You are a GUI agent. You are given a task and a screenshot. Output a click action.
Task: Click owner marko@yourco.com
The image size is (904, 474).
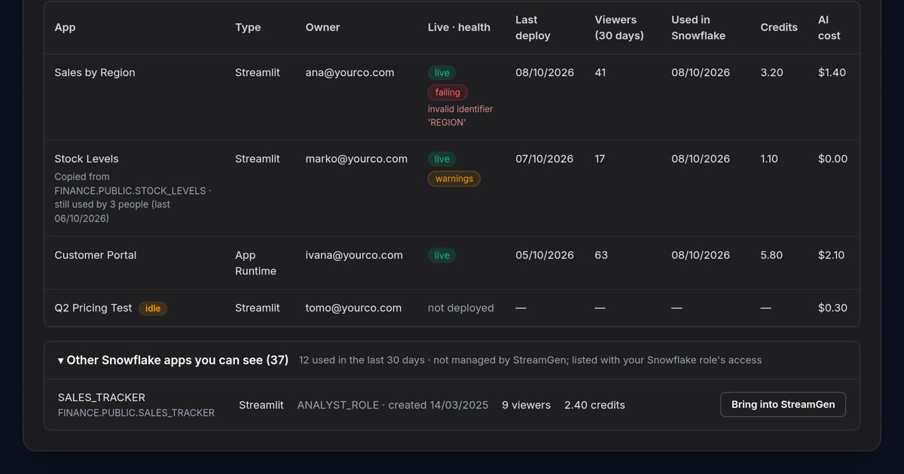click(x=356, y=160)
